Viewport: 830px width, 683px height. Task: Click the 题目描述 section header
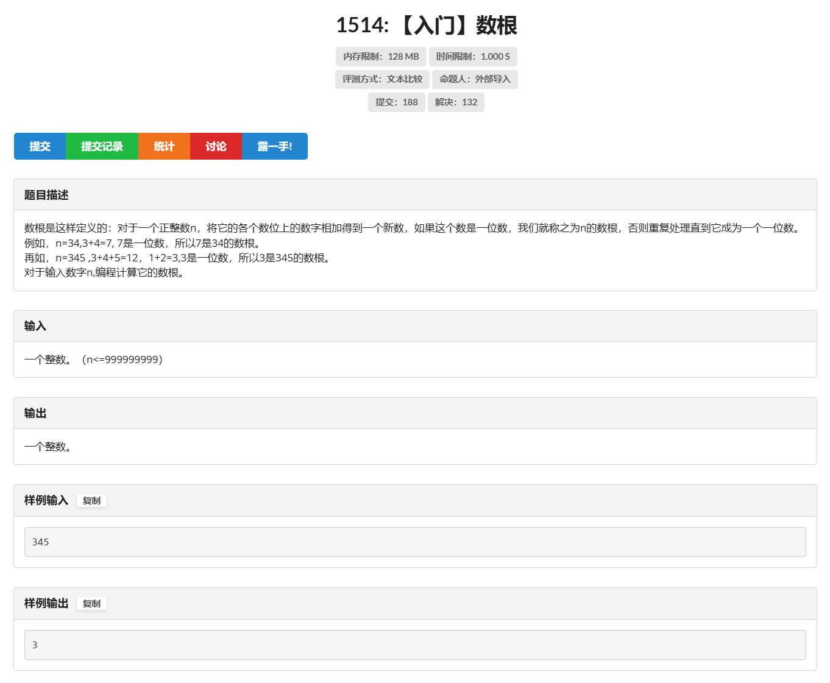pyautogui.click(x=46, y=195)
